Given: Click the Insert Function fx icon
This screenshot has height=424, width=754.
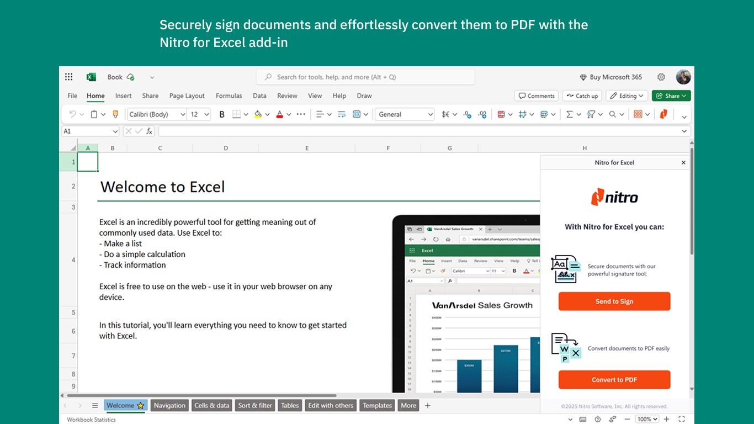Looking at the screenshot, I should pyautogui.click(x=149, y=131).
